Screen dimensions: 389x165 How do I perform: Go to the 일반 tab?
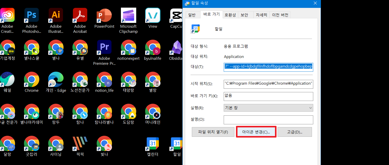193,15
